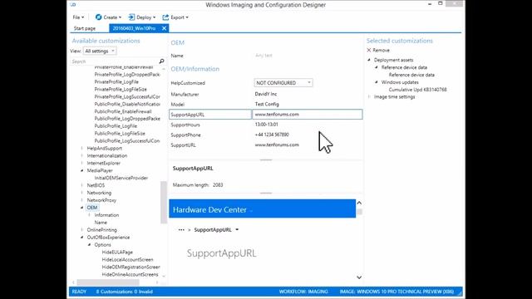Viewport: 532px width, 299px height.
Task: Select InitialOEMServiceProvider setting
Action: 121,178
